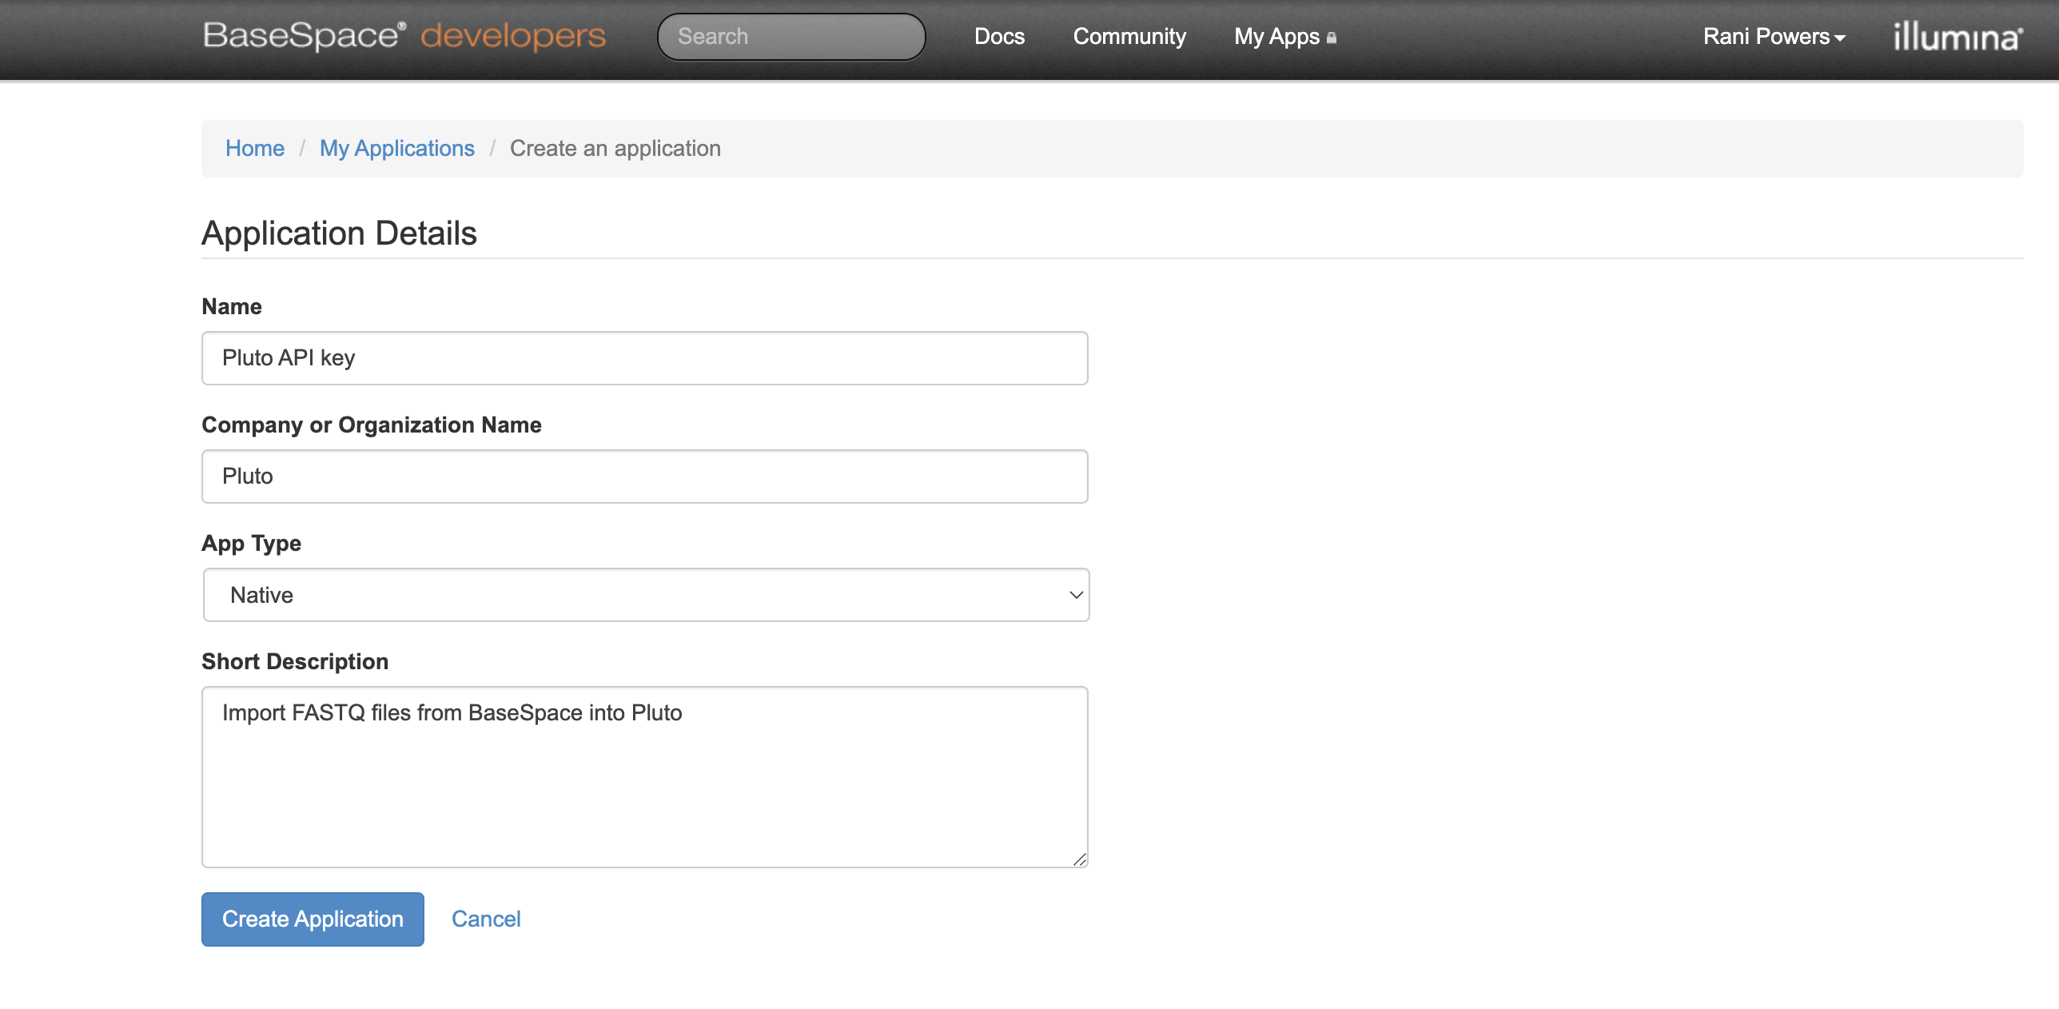The image size is (2059, 1009).
Task: Grab the textarea resize handle corner
Action: click(1079, 859)
